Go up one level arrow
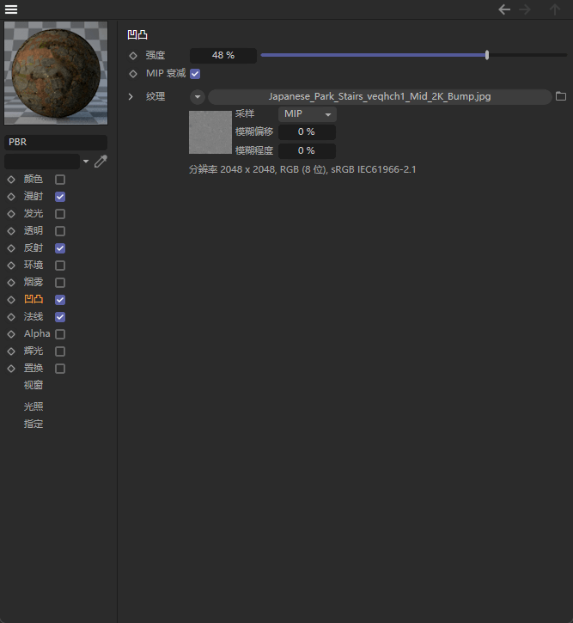573x623 pixels. coord(555,9)
